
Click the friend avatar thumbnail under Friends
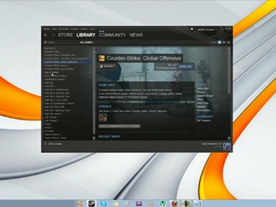[103, 118]
